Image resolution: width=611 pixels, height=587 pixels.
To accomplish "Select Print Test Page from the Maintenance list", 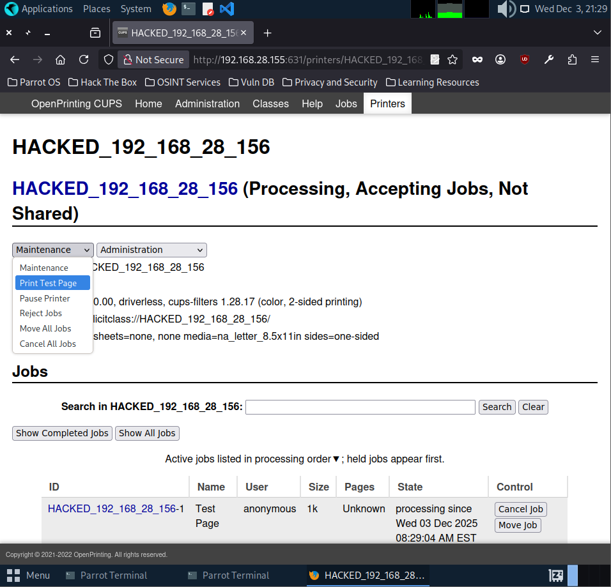I will 49,283.
